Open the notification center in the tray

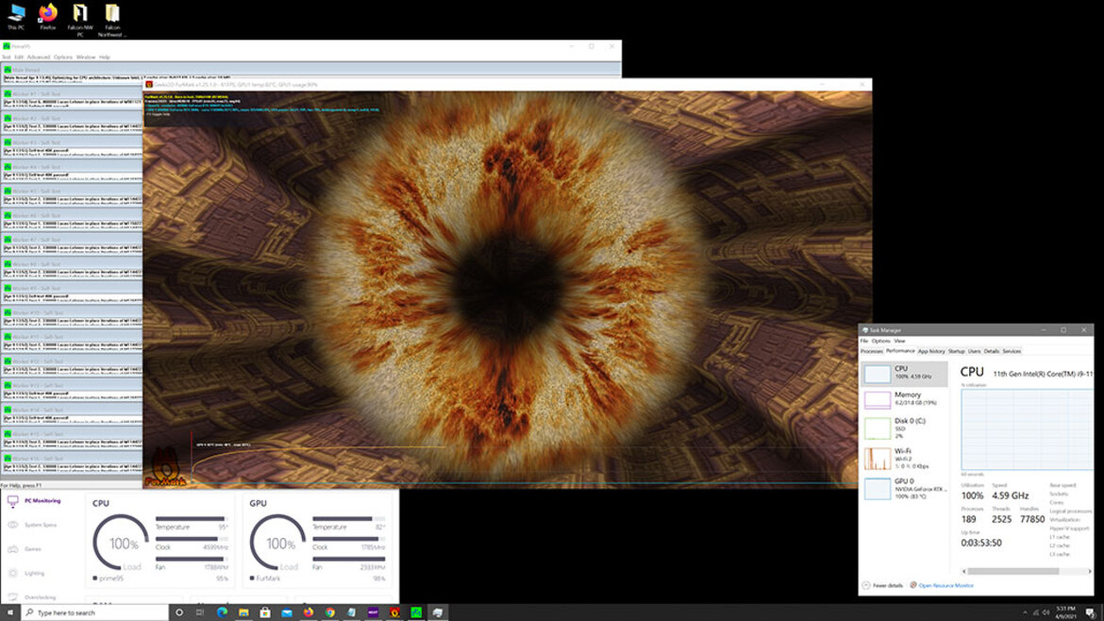click(1090, 613)
